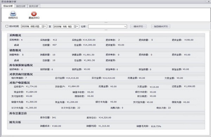Click 退货金额 value ¥190.00
Image resolution: width=211 pixels, height=137 pixels.
(x=189, y=40)
